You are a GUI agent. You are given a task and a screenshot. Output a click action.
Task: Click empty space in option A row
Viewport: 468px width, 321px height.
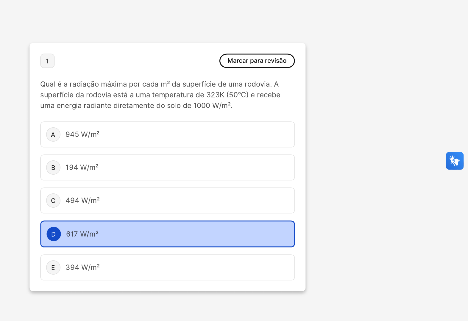click(x=196, y=134)
